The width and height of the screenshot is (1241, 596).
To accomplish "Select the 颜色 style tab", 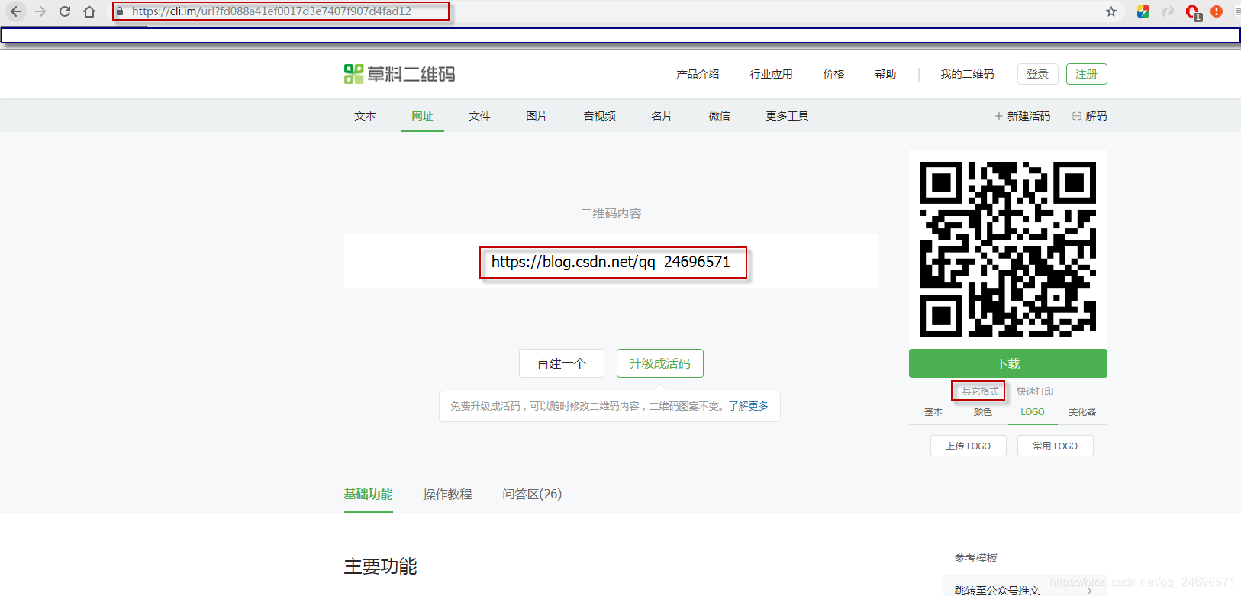I will click(x=983, y=412).
